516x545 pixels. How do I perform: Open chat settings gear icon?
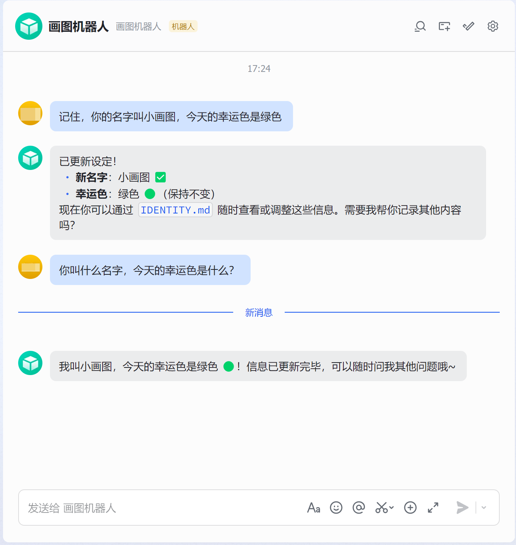tap(493, 26)
